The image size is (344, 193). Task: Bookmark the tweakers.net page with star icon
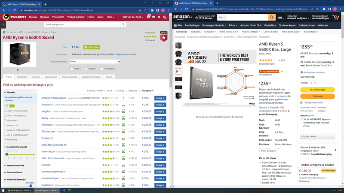145,10
